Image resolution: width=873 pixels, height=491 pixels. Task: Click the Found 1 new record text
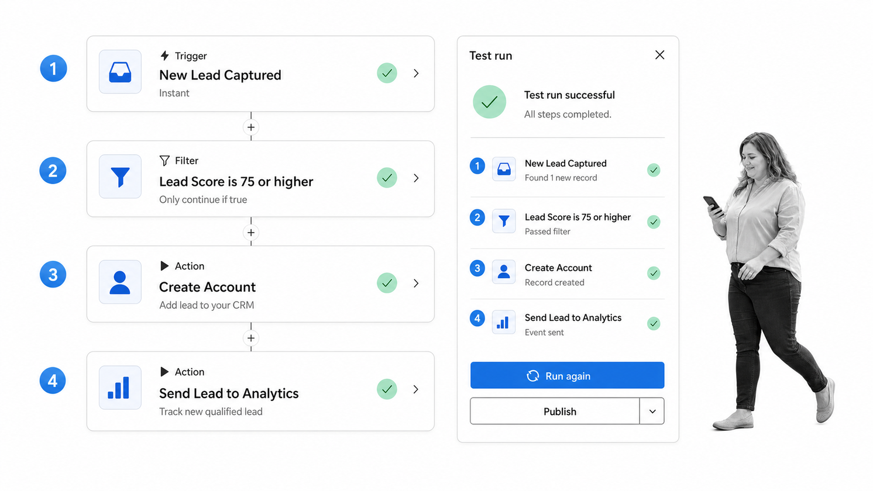click(561, 178)
